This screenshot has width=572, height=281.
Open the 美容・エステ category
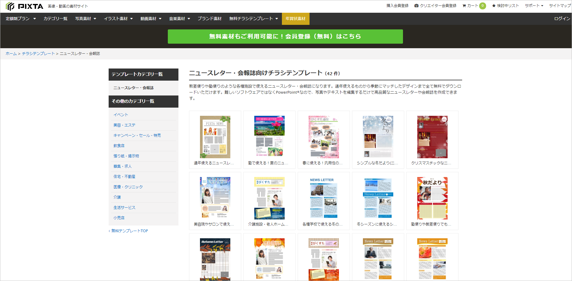click(124, 125)
